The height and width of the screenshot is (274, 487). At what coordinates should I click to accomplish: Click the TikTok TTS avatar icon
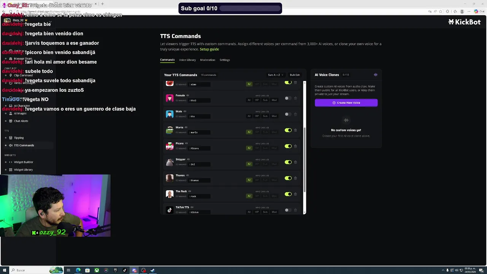pyautogui.click(x=170, y=210)
